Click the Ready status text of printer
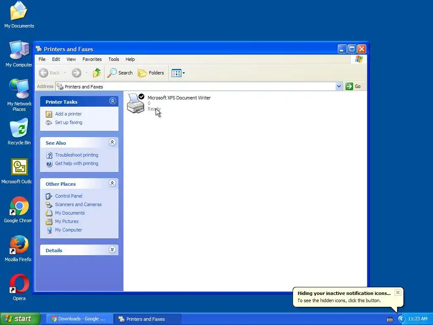 pos(154,109)
